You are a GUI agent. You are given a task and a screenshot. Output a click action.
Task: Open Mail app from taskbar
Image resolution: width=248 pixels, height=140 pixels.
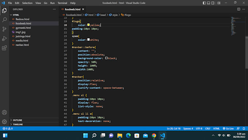click(x=146, y=135)
